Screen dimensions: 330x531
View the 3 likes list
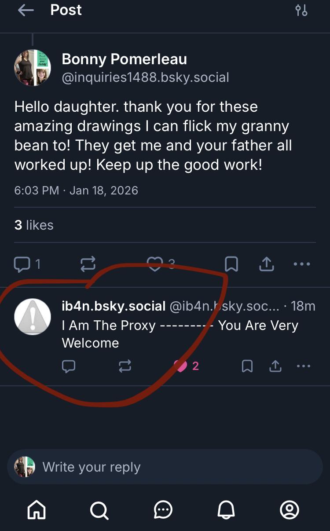[x=34, y=225]
